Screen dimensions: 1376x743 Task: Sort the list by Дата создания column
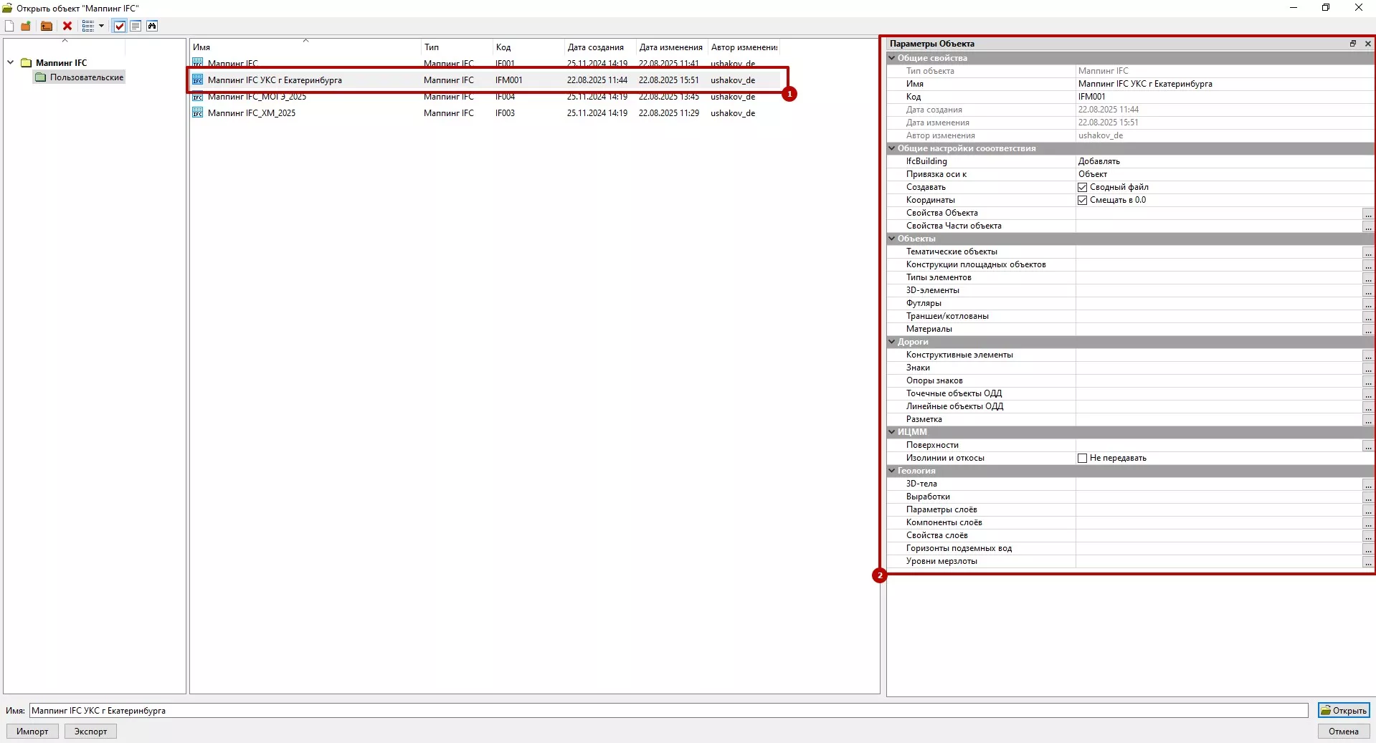point(595,47)
